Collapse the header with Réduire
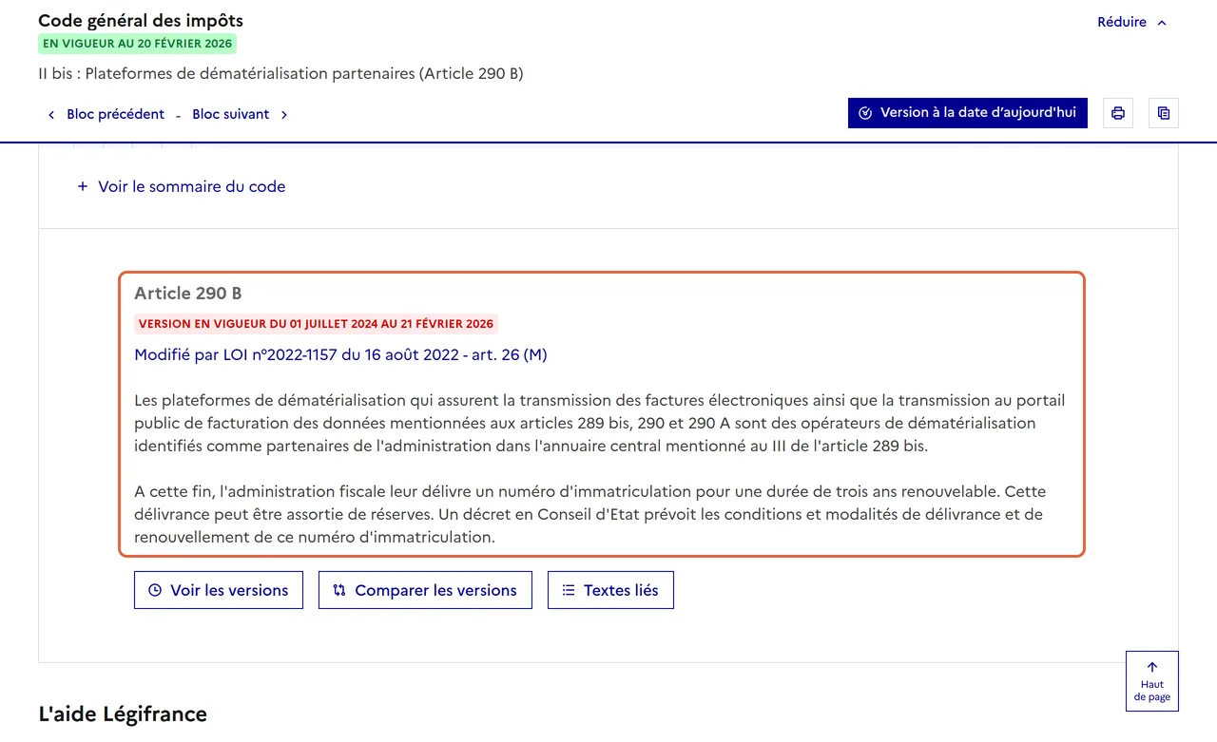1217x742 pixels. coord(1131,22)
